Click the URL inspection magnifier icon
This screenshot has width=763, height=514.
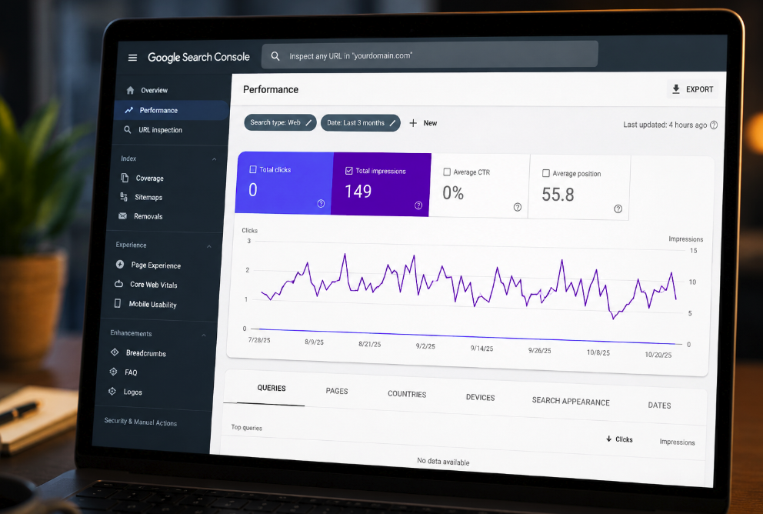(128, 129)
